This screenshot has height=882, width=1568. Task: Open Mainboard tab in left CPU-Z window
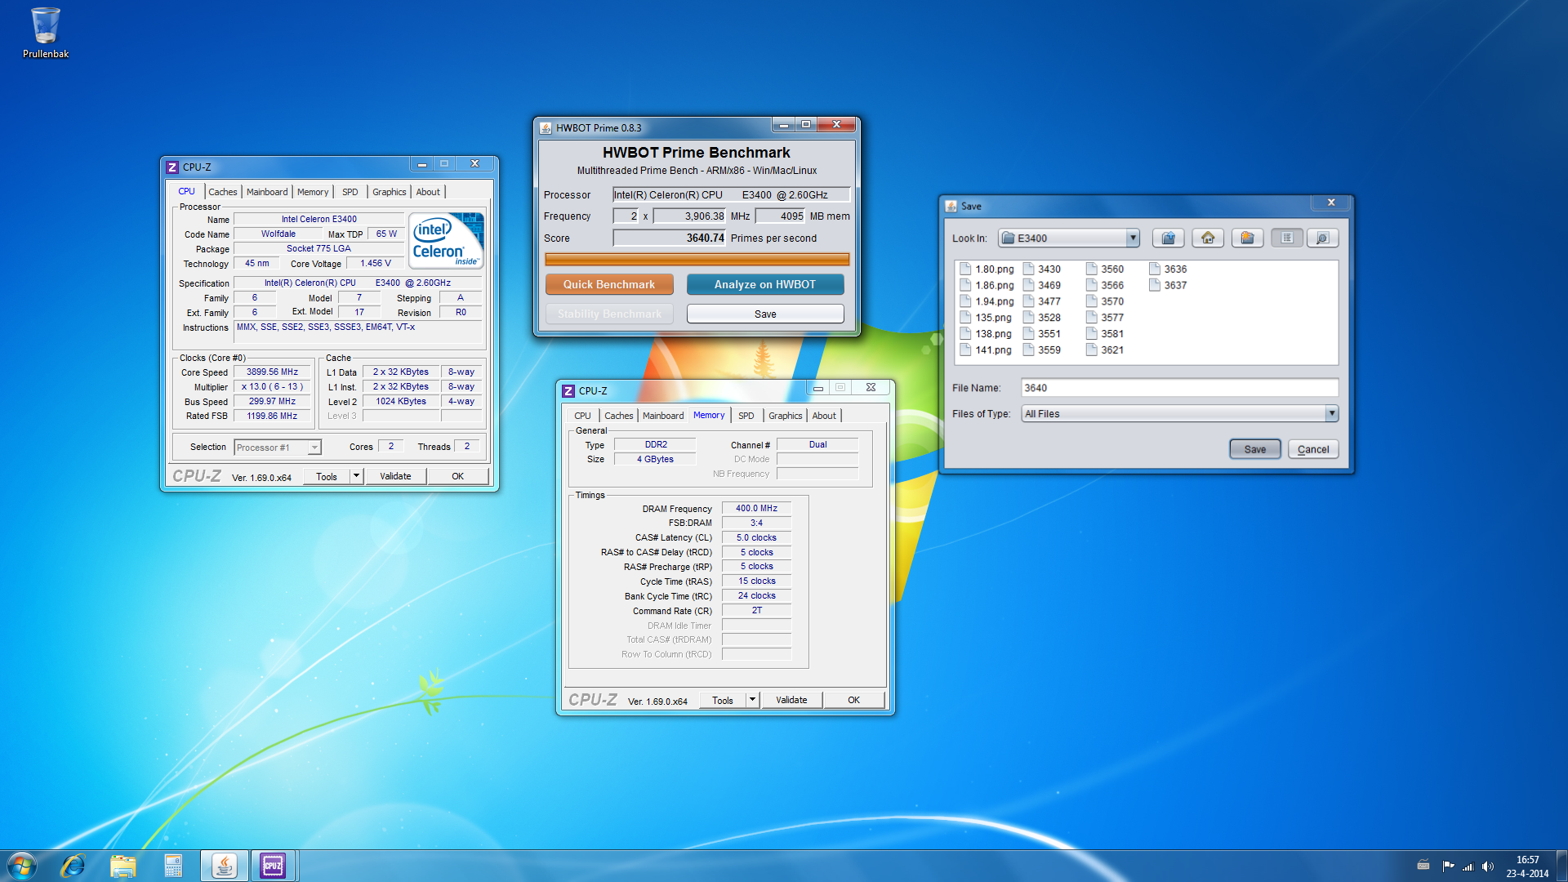[x=267, y=192]
